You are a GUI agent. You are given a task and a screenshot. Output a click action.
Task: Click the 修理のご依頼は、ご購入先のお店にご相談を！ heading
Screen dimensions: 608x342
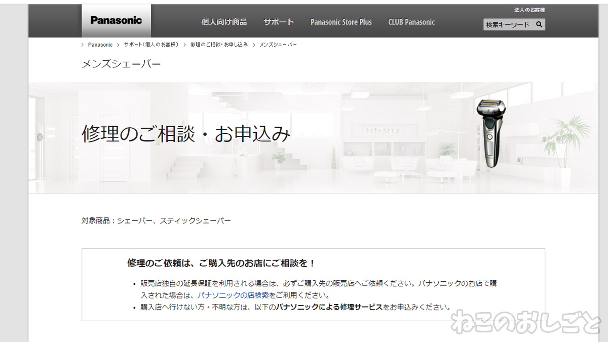click(221, 263)
